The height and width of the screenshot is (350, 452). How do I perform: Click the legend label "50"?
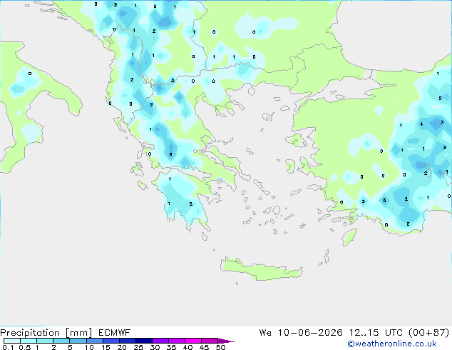pyautogui.click(x=221, y=347)
